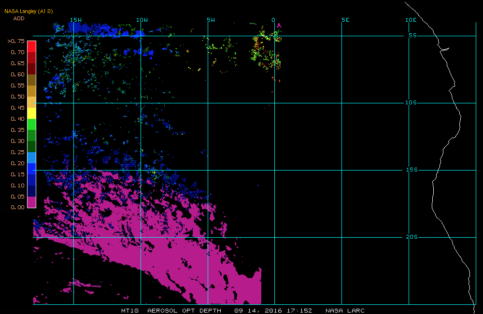Select the "15S" latitude label

click(x=412, y=170)
